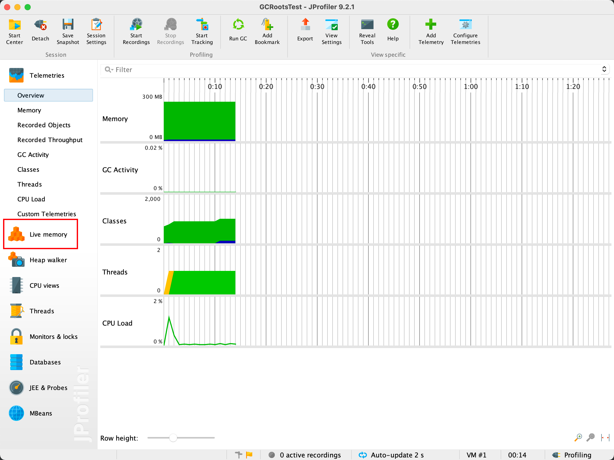Viewport: 614px width, 460px height.
Task: Open the Monitors & locks section
Action: pos(43,336)
